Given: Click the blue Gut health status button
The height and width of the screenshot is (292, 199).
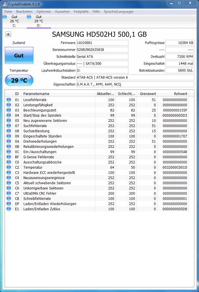Looking at the screenshot, I should point(19,55).
